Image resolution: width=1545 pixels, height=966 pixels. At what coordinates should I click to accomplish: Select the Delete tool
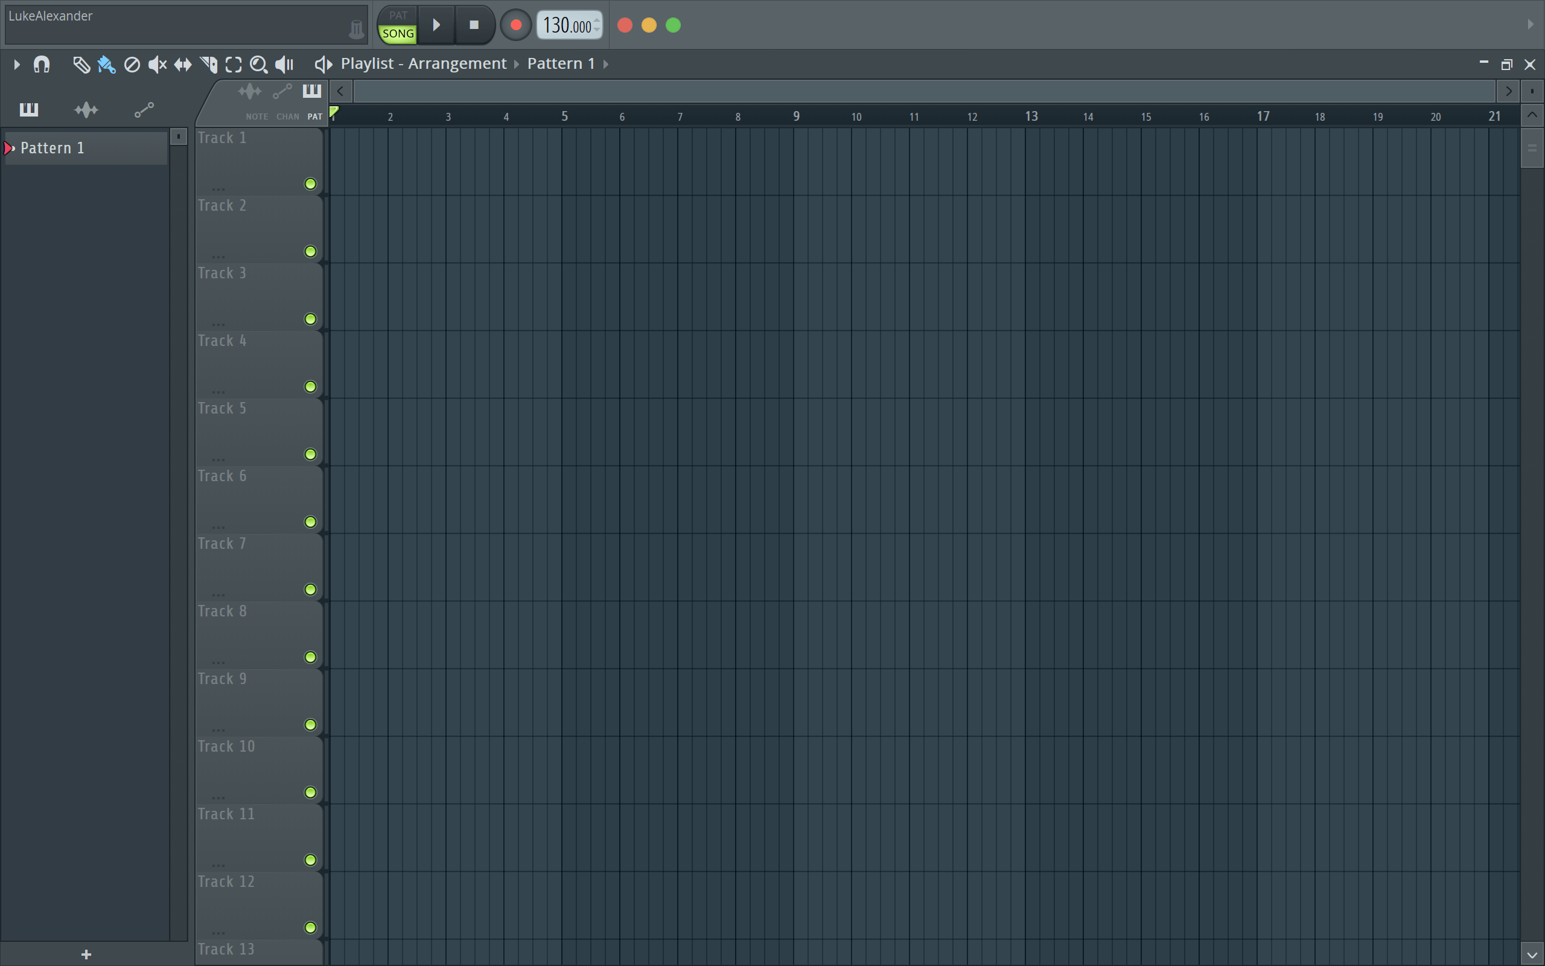coord(132,65)
